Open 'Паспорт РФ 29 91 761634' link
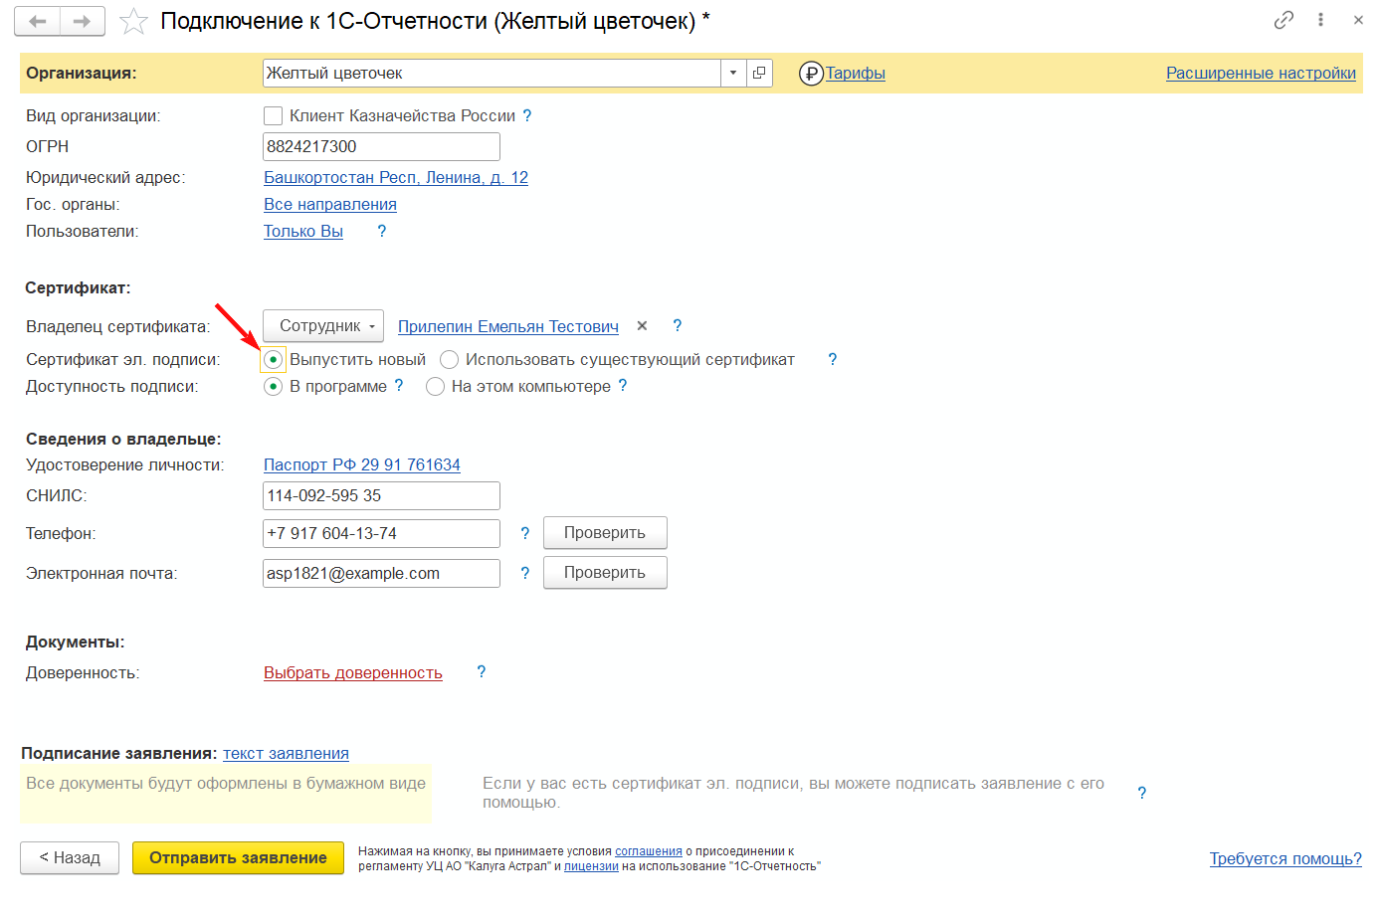Viewport: 1380px width, 920px height. click(362, 464)
